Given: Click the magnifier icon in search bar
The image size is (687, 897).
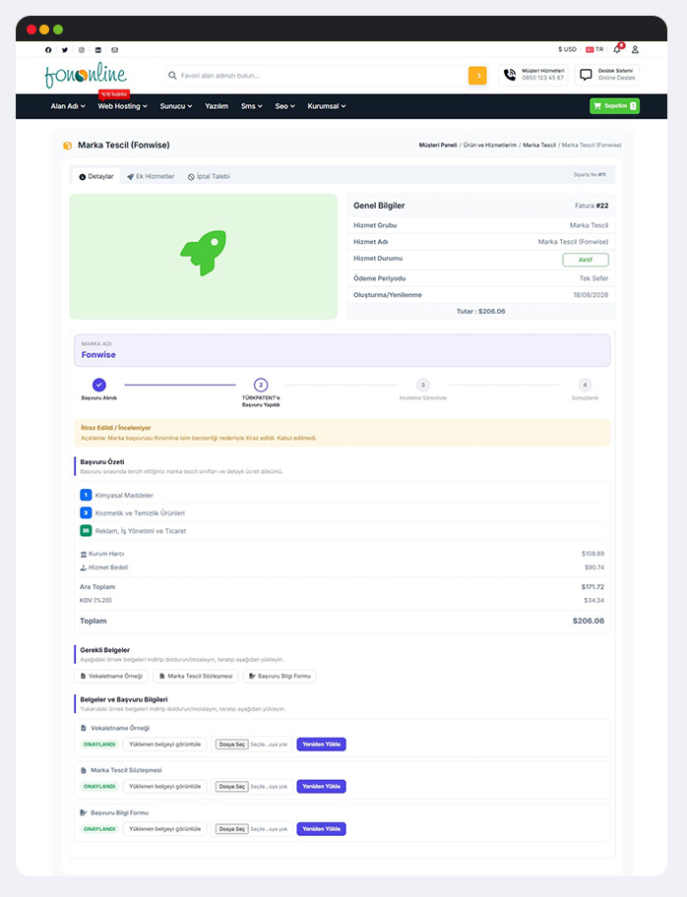Looking at the screenshot, I should pos(172,76).
